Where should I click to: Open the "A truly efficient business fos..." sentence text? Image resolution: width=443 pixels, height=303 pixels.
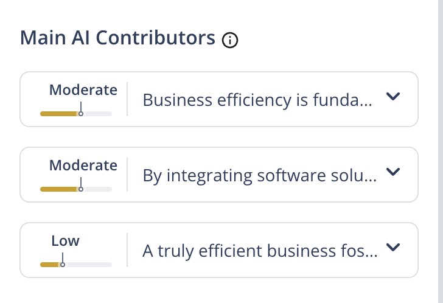click(259, 251)
